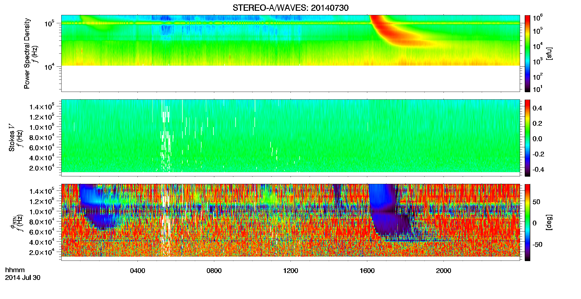Click the 8.0×10^4 tick label of Stokes V panel
The image size is (581, 299).
[42, 137]
